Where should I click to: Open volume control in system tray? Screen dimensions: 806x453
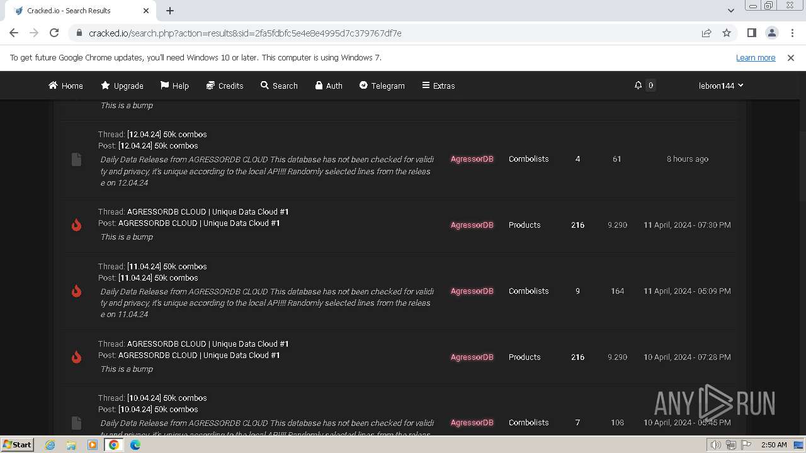[716, 445]
